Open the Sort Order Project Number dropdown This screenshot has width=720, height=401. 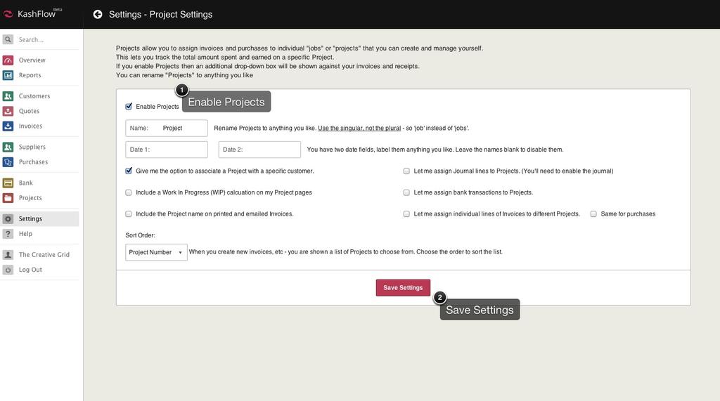156,252
